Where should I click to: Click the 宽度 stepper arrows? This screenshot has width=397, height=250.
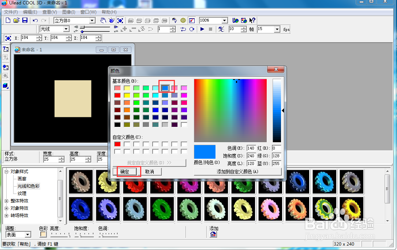click(x=61, y=159)
